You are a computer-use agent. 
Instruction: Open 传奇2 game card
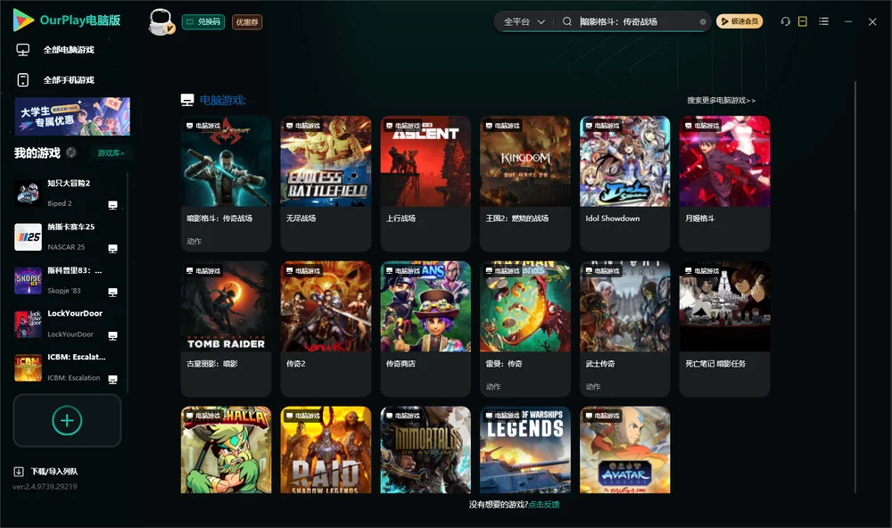coord(326,329)
